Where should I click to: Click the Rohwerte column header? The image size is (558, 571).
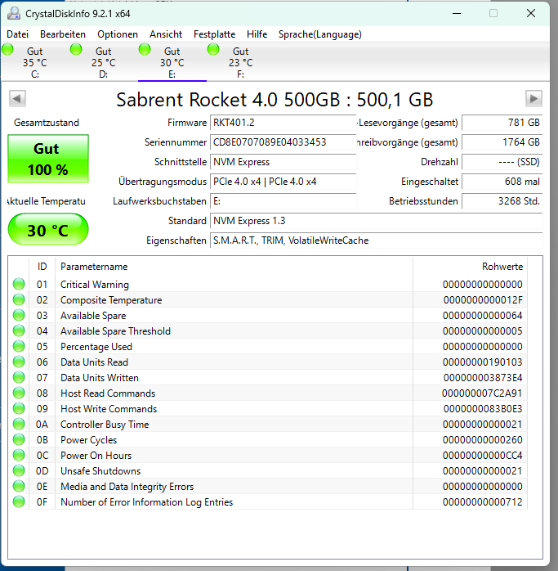coord(470,267)
